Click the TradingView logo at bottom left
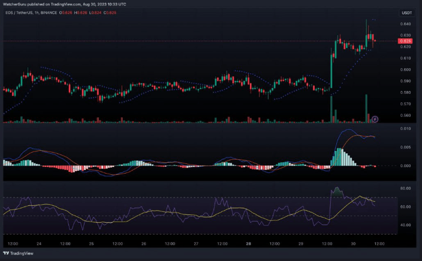 [19, 253]
